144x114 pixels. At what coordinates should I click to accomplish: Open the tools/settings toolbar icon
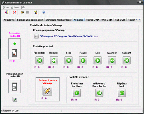tap(36, 12)
